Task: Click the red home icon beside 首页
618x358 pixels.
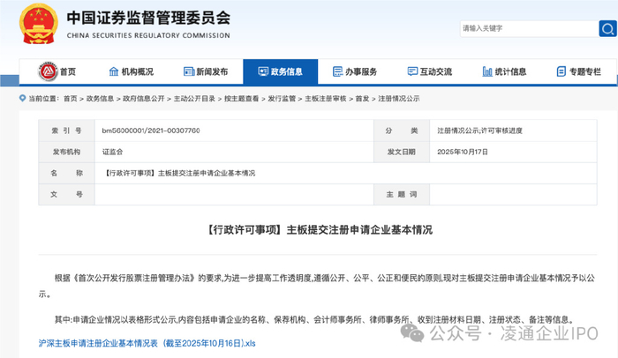Action: pos(48,71)
